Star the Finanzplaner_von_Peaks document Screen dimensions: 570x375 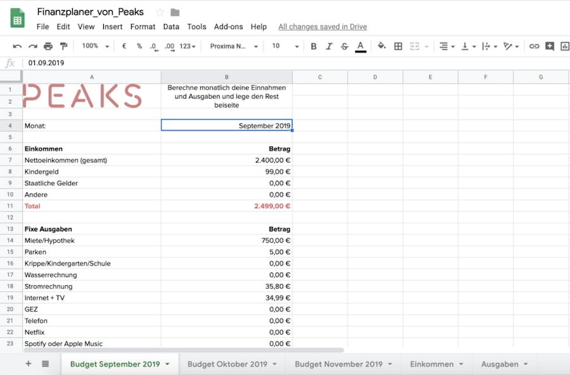[x=160, y=12]
